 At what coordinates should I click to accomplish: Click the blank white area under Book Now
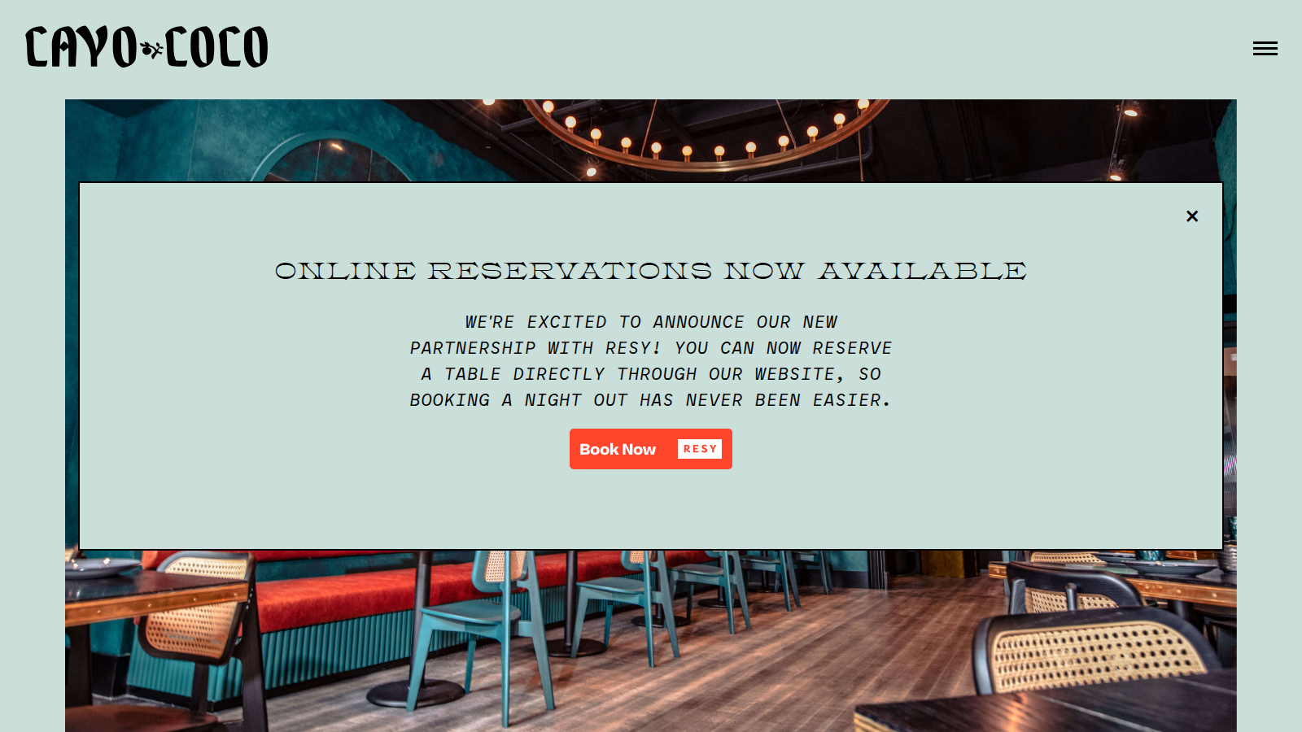651,508
